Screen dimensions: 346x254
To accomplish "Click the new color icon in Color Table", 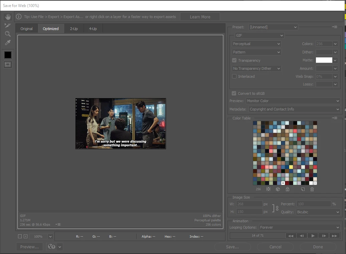I will pos(303,189).
